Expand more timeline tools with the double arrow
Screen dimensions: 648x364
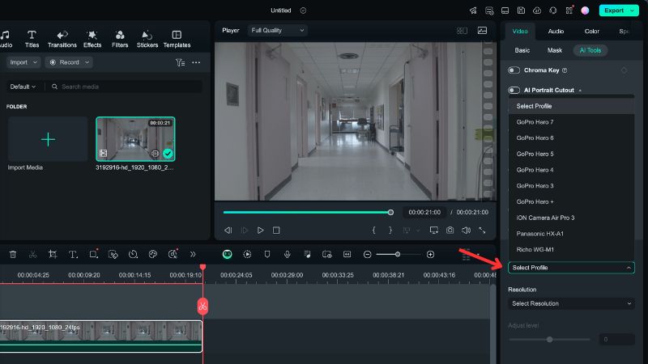193,254
